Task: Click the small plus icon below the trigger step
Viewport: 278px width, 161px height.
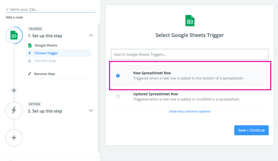Action: pyautogui.click(x=14, y=90)
